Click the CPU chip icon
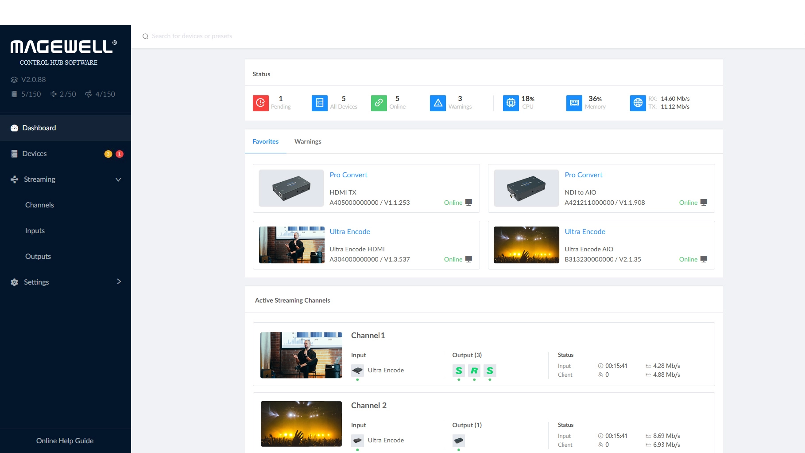This screenshot has height=453, width=805. [511, 103]
